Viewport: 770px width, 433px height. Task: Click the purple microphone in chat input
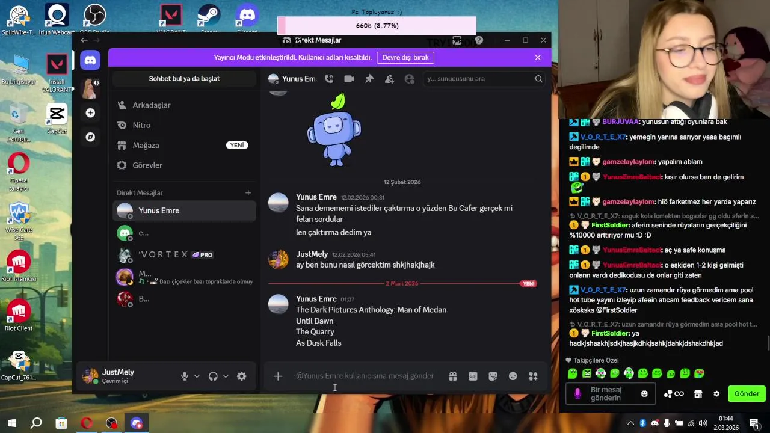577,394
